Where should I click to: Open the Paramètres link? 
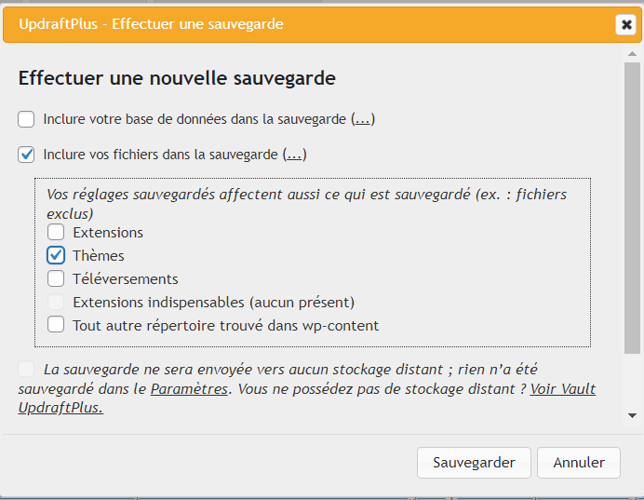tap(189, 389)
